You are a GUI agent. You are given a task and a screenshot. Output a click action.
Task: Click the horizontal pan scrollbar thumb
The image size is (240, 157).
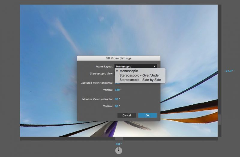coord(119,139)
